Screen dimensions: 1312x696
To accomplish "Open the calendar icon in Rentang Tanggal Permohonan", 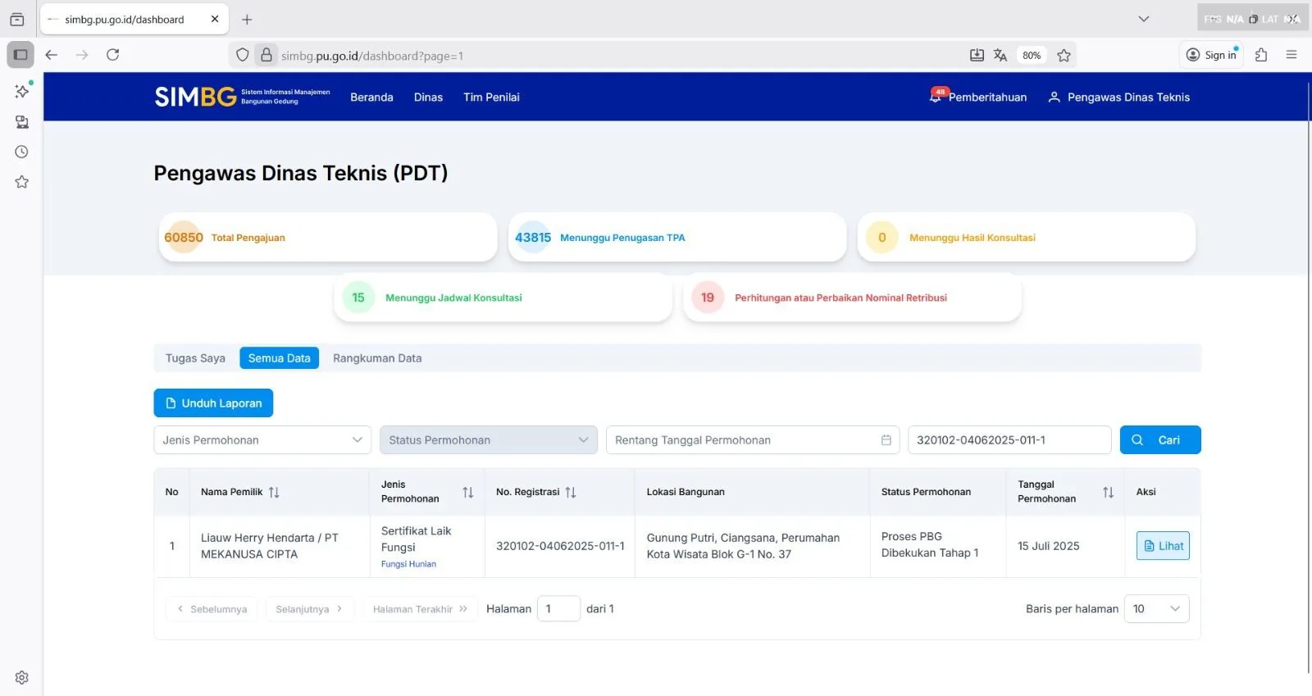I will click(x=886, y=440).
